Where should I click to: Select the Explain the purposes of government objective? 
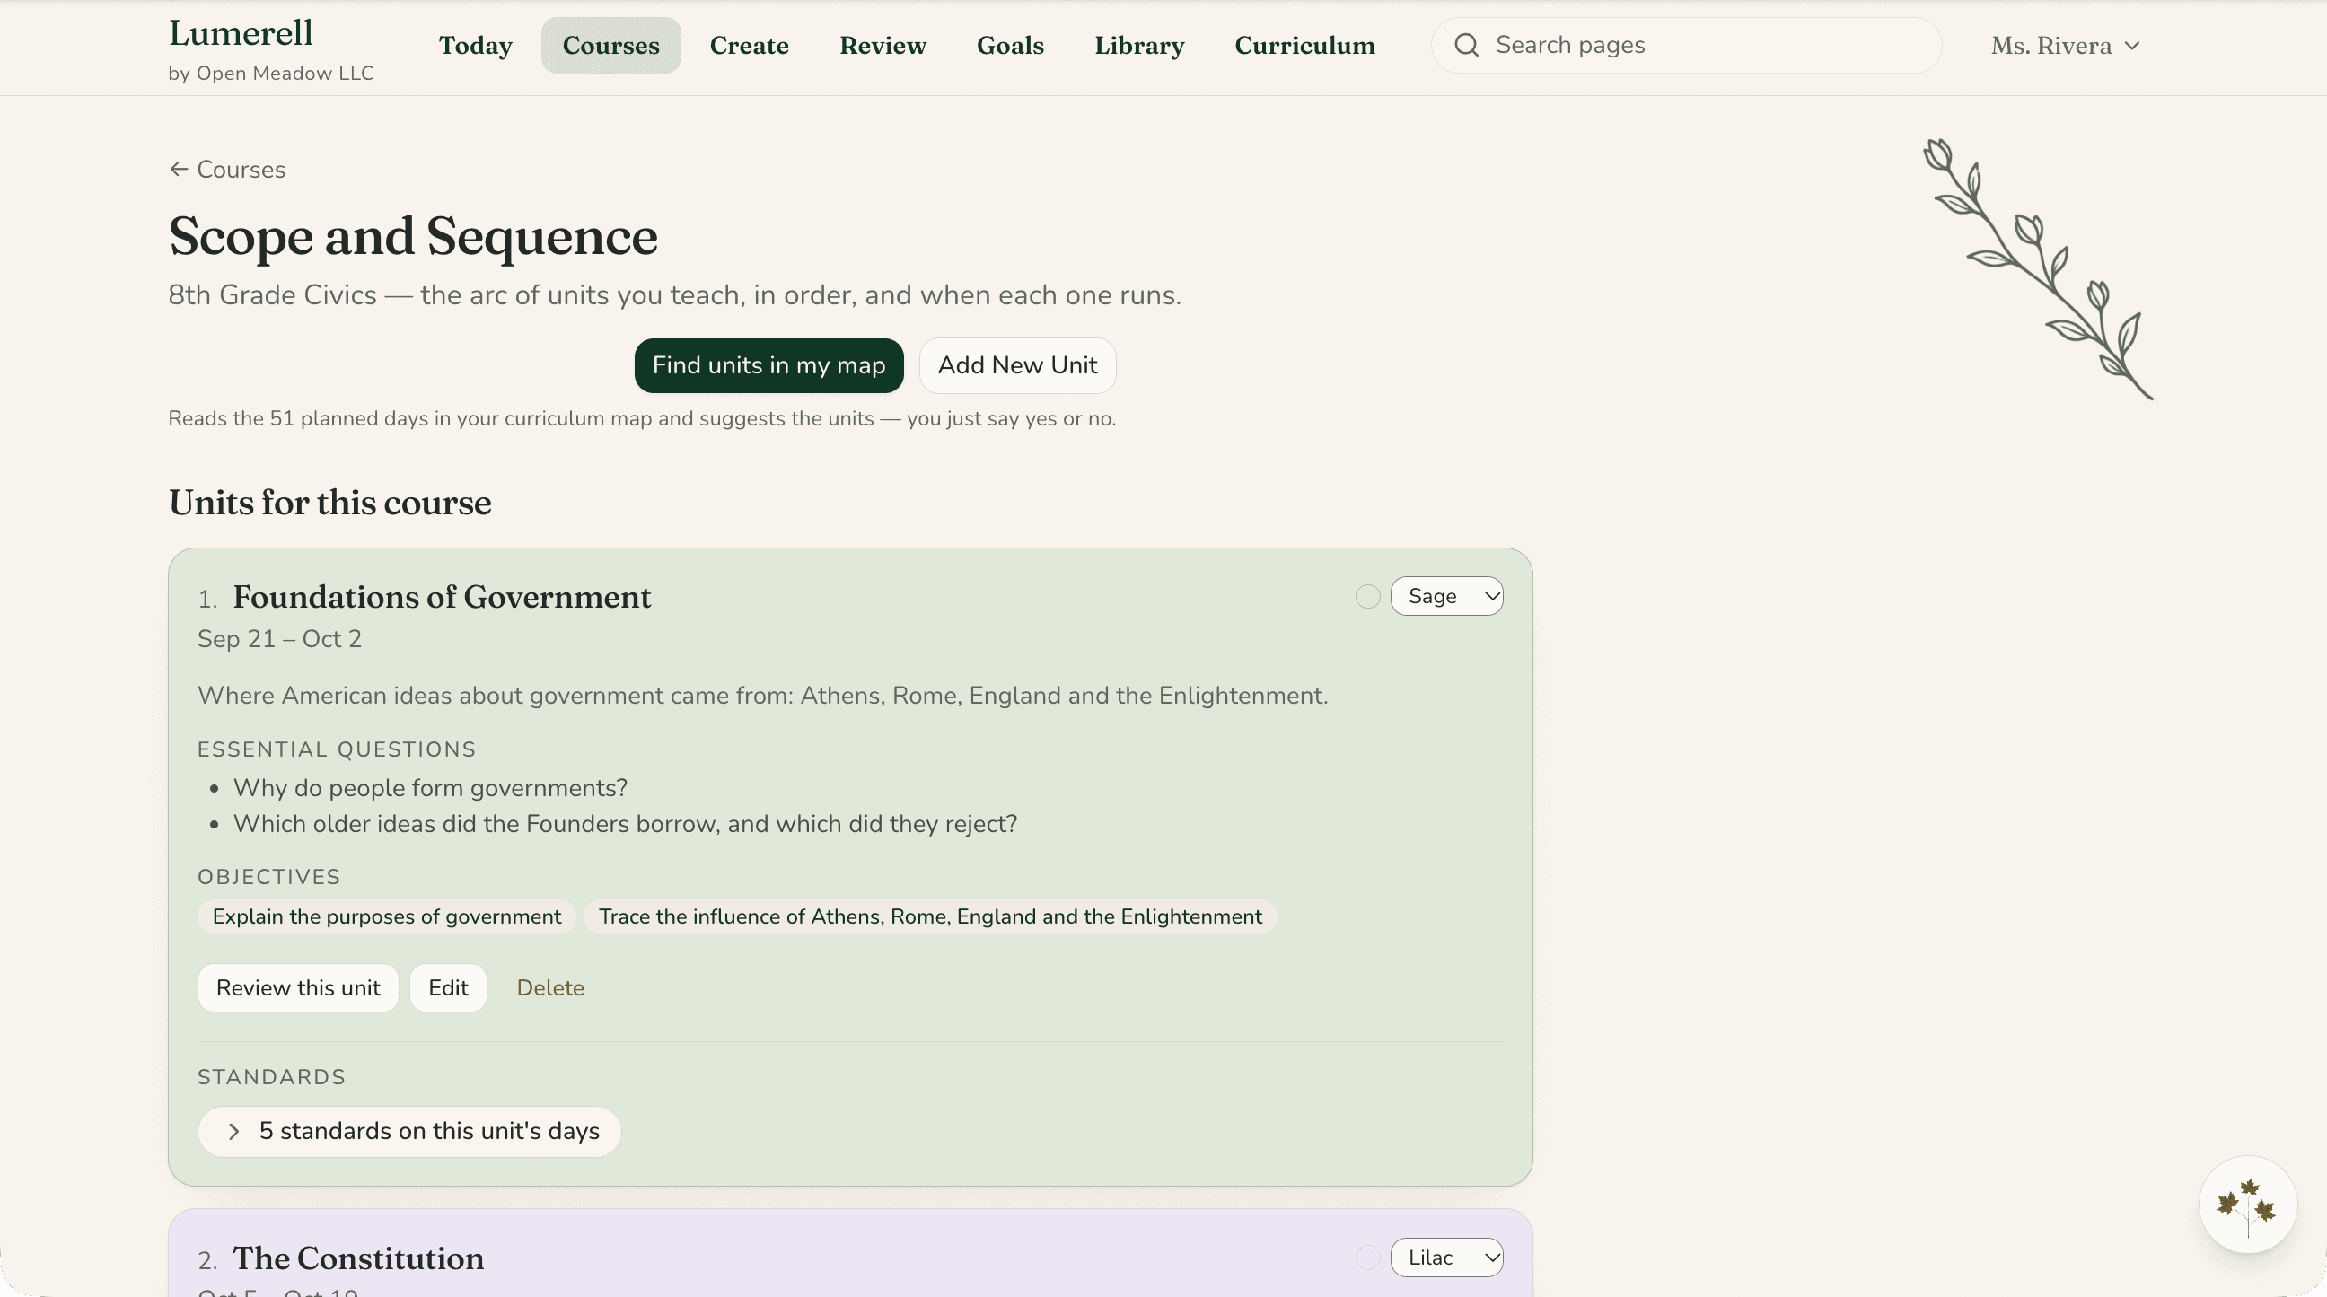(x=387, y=916)
